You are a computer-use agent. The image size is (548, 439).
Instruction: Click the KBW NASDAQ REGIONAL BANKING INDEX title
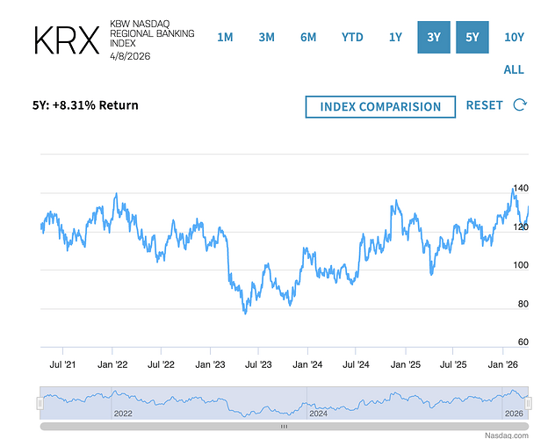[152, 33]
